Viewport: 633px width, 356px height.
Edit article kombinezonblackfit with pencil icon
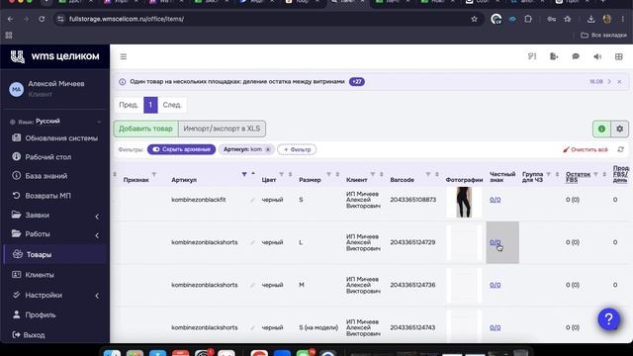pyautogui.click(x=252, y=200)
